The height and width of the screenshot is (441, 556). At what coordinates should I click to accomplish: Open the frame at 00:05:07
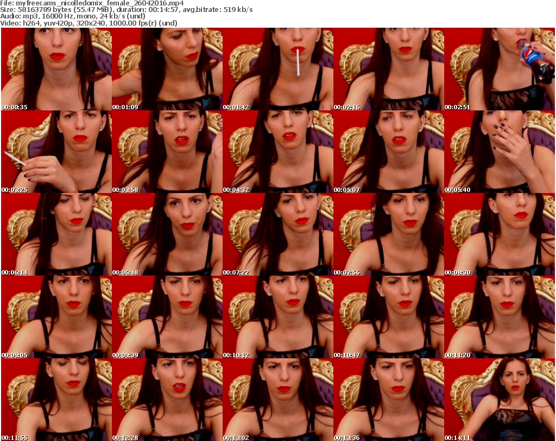point(389,152)
